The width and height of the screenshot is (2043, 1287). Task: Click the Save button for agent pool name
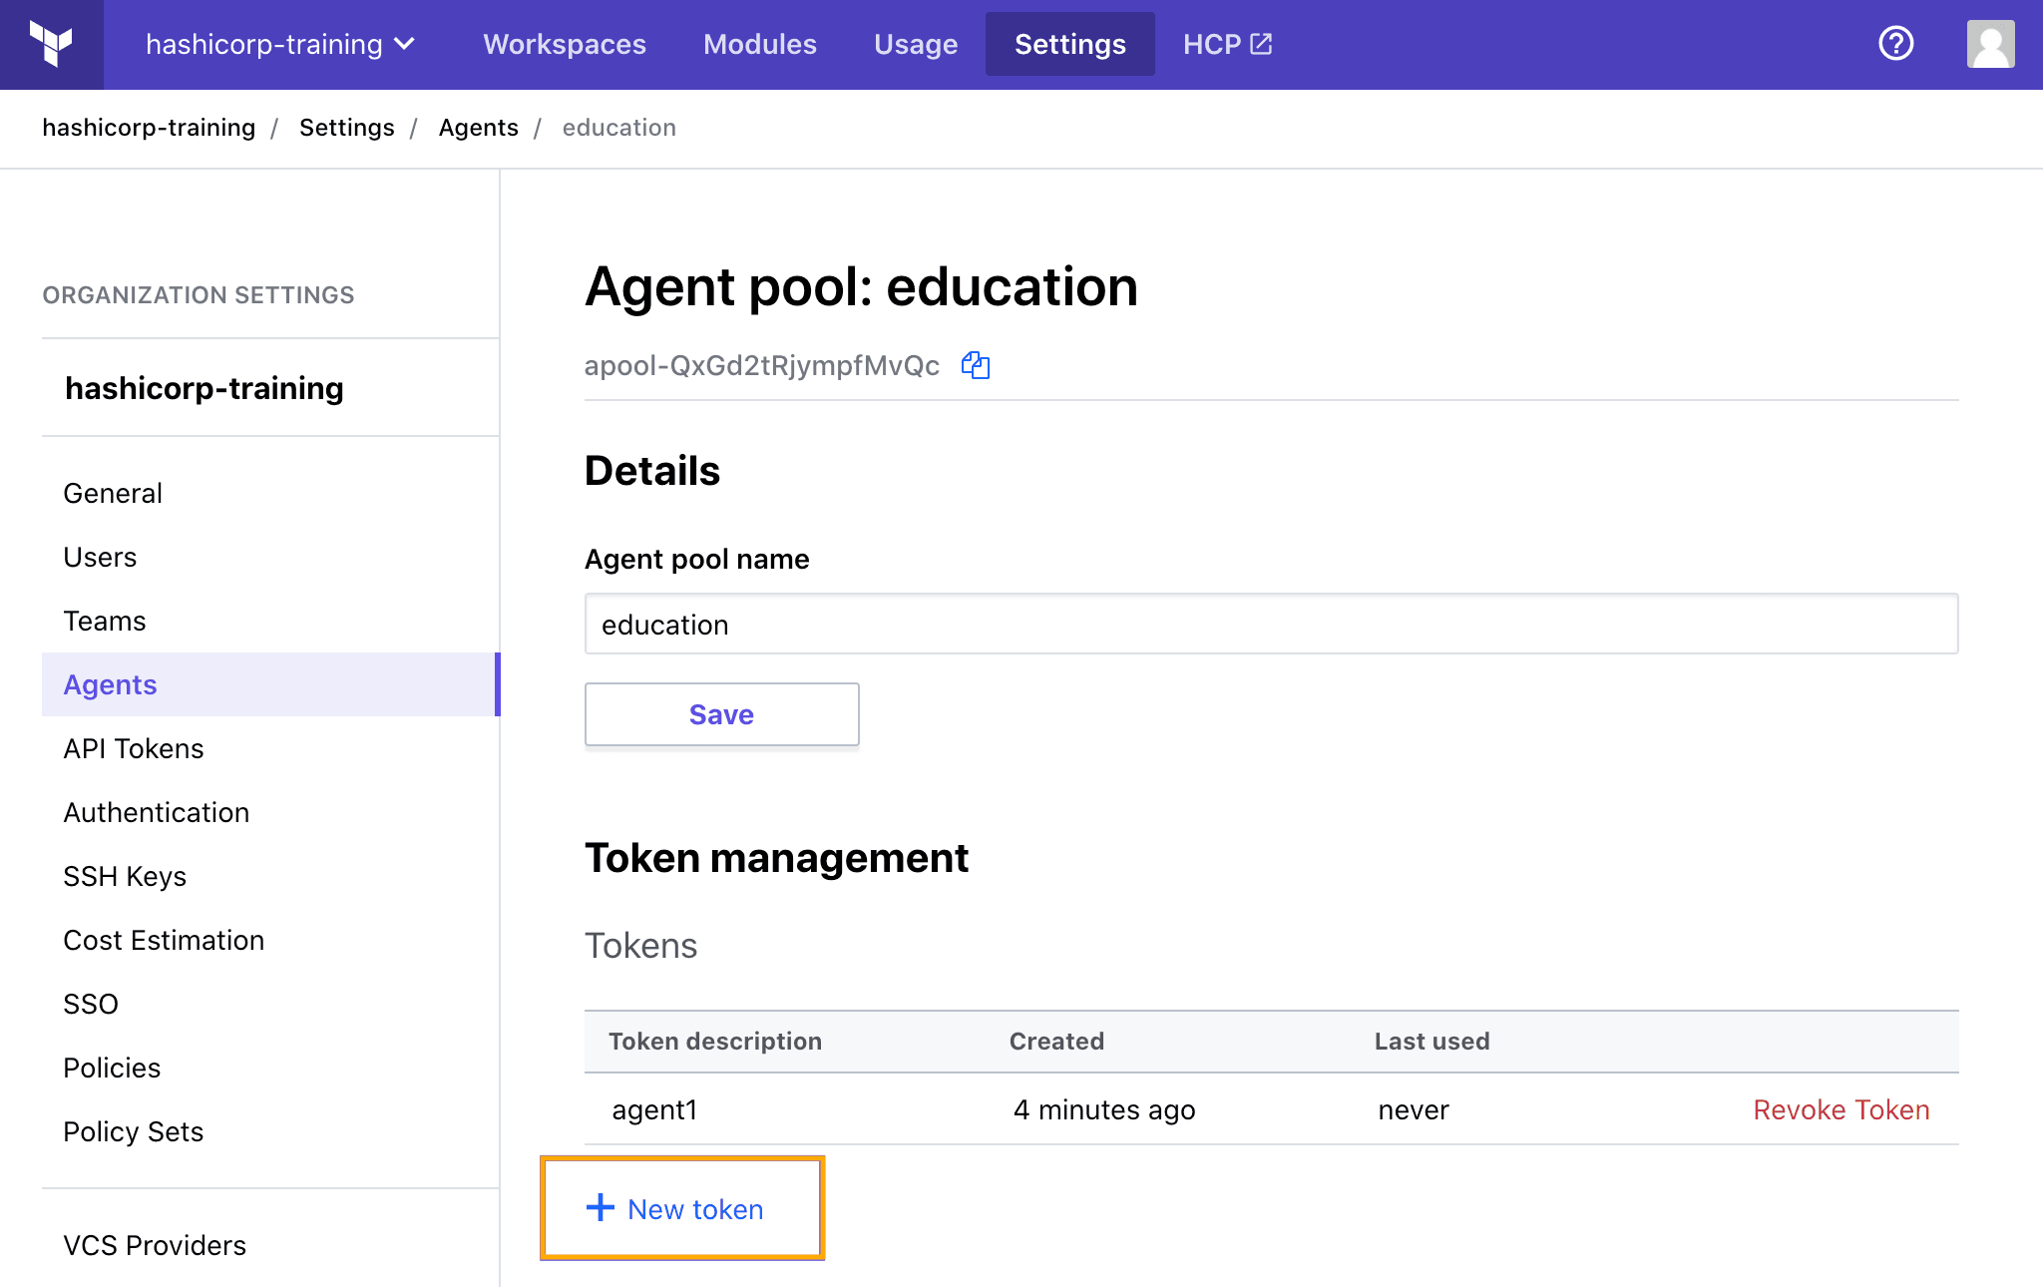[x=720, y=714]
